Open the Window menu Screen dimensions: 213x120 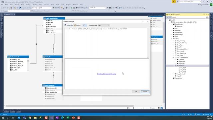(x=75, y=5)
